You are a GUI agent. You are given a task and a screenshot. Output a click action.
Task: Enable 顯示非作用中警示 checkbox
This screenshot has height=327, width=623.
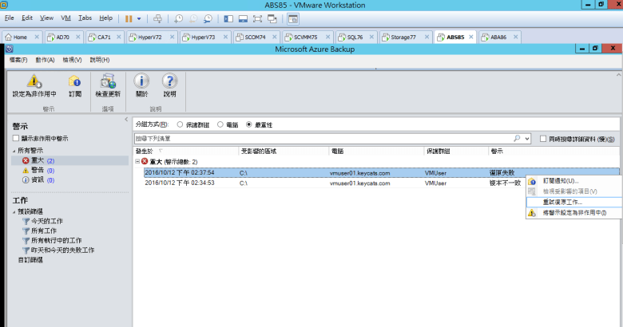pos(16,139)
